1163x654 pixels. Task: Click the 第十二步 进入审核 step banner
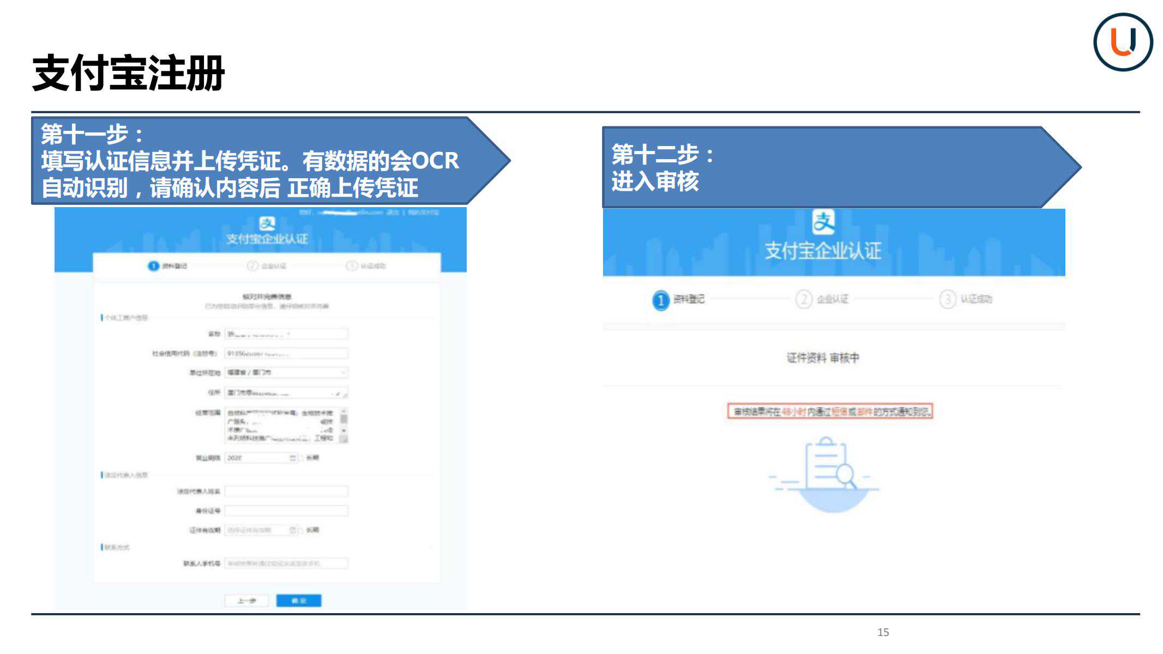pos(841,167)
